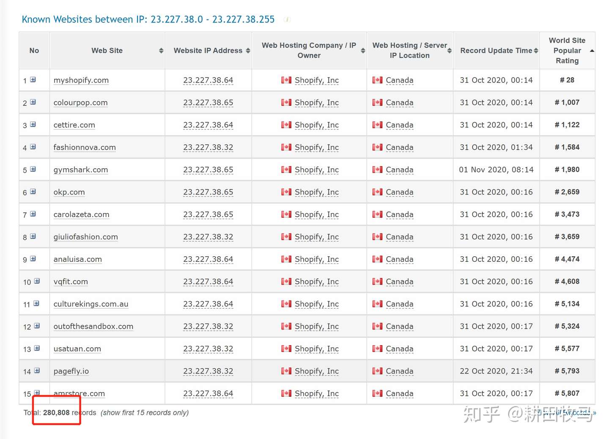Select rating # 5,807 for amrstore.com
Image resolution: width=609 pixels, height=439 pixels.
click(x=567, y=393)
